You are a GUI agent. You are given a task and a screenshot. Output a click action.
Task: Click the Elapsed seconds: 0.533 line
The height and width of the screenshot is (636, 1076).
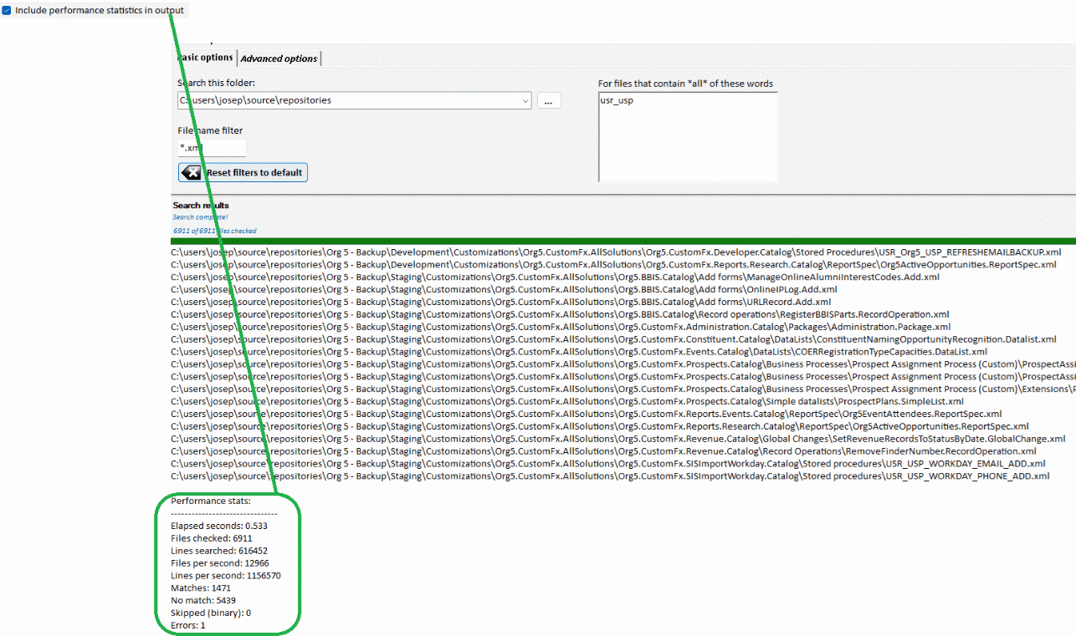coord(219,527)
